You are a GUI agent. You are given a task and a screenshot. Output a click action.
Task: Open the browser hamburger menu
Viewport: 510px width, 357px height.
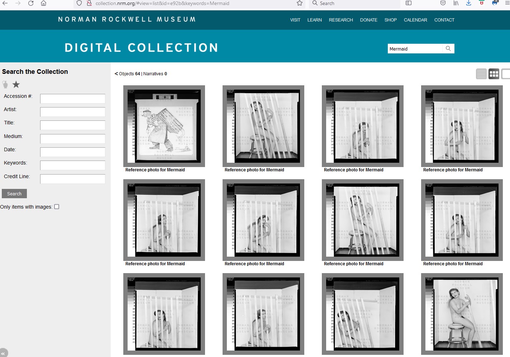click(507, 3)
